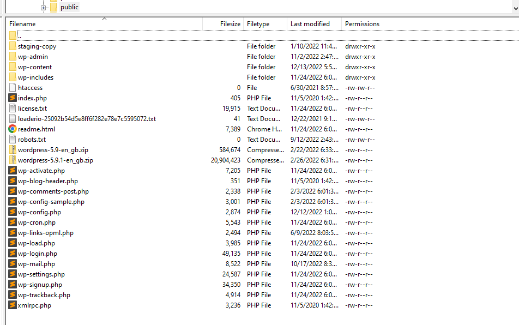This screenshot has height=325, width=519.
Task: Select the loaderio-25092b54d5e8ff6f282e78e7c5595072.txt file name
Action: (87, 118)
